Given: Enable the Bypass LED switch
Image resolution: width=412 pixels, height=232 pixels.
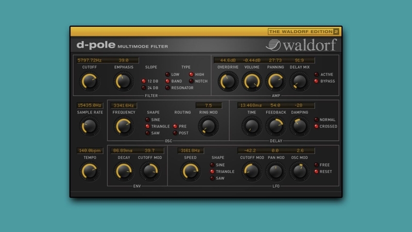Looking at the screenshot, I should click(x=316, y=81).
